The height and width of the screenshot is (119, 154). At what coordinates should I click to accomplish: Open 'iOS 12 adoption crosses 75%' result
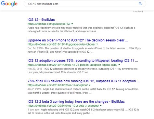[83, 60]
